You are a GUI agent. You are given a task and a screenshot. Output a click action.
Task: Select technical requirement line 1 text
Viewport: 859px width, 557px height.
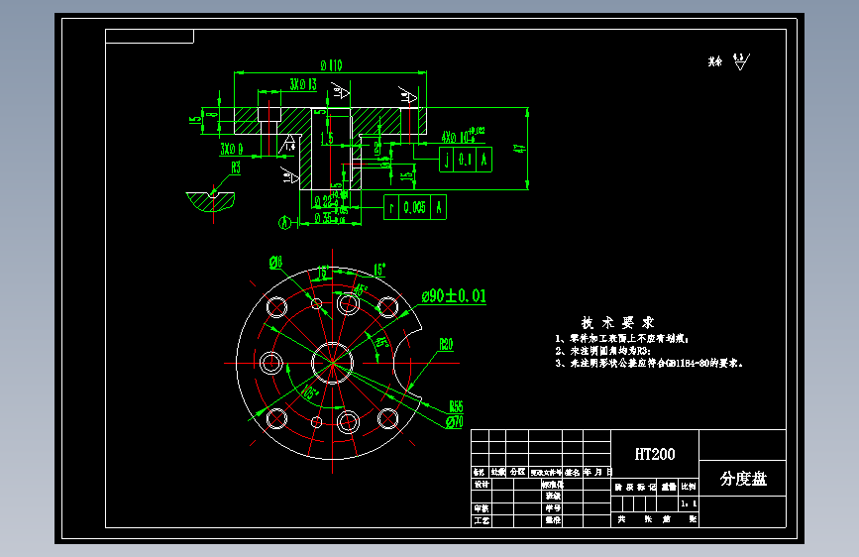click(622, 338)
